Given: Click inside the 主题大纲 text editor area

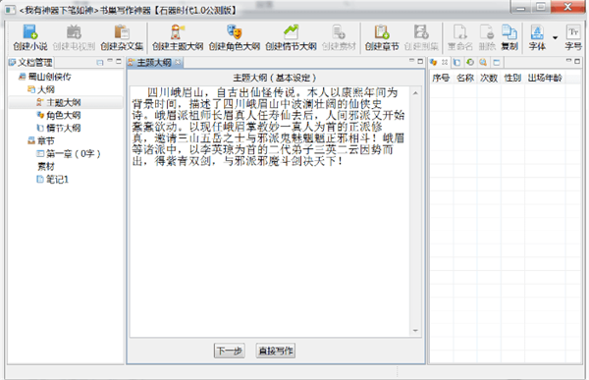Looking at the screenshot, I should tap(270, 211).
